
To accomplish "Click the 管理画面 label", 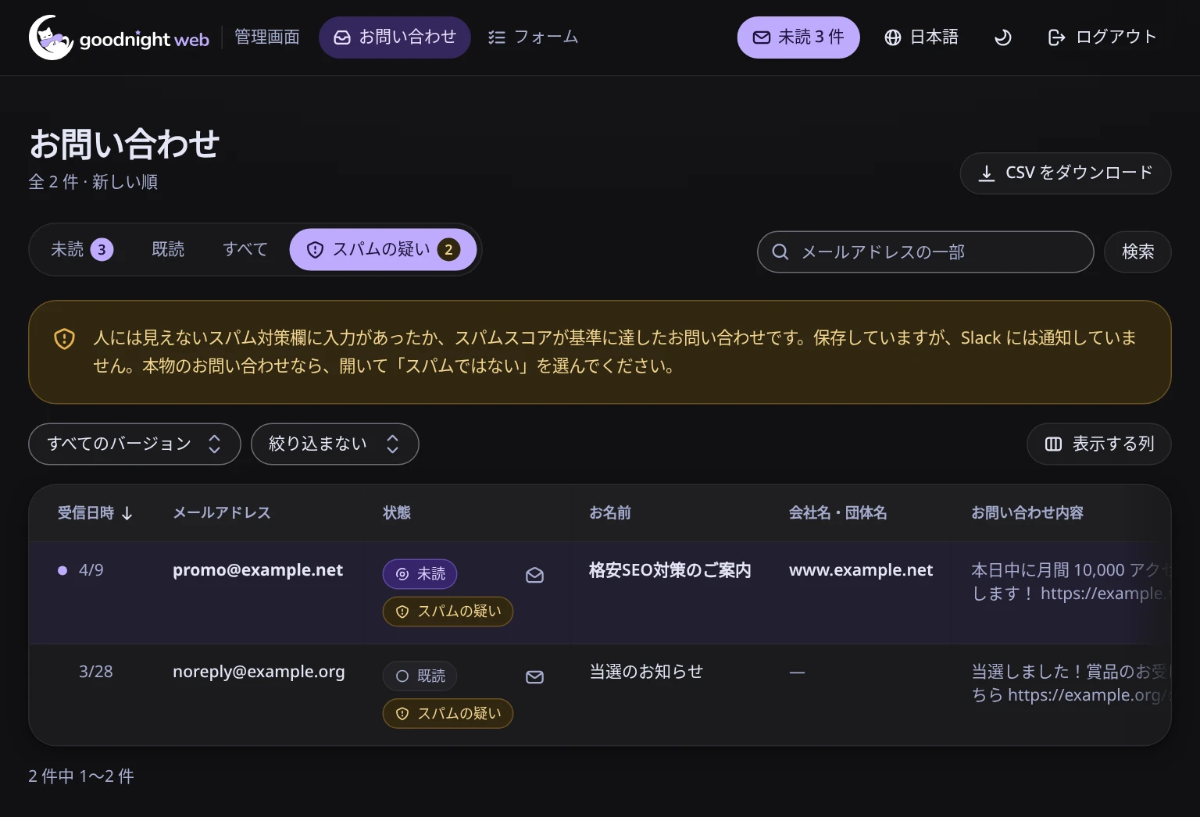I will click(267, 37).
